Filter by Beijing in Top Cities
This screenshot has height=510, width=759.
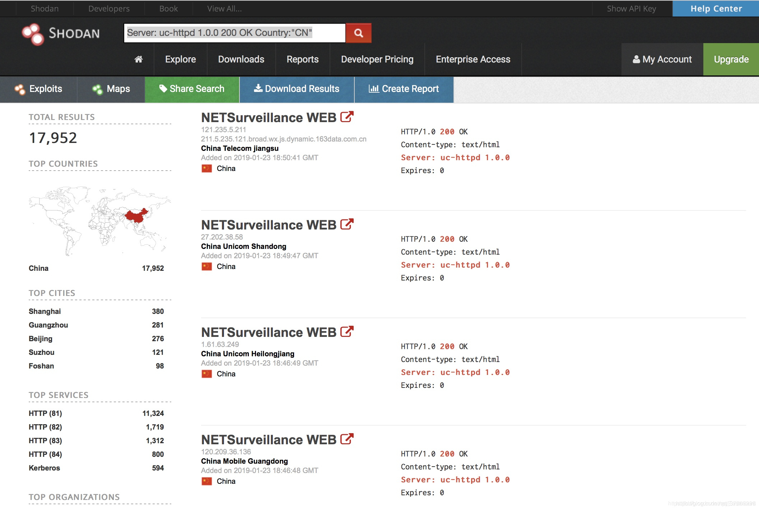click(x=41, y=339)
